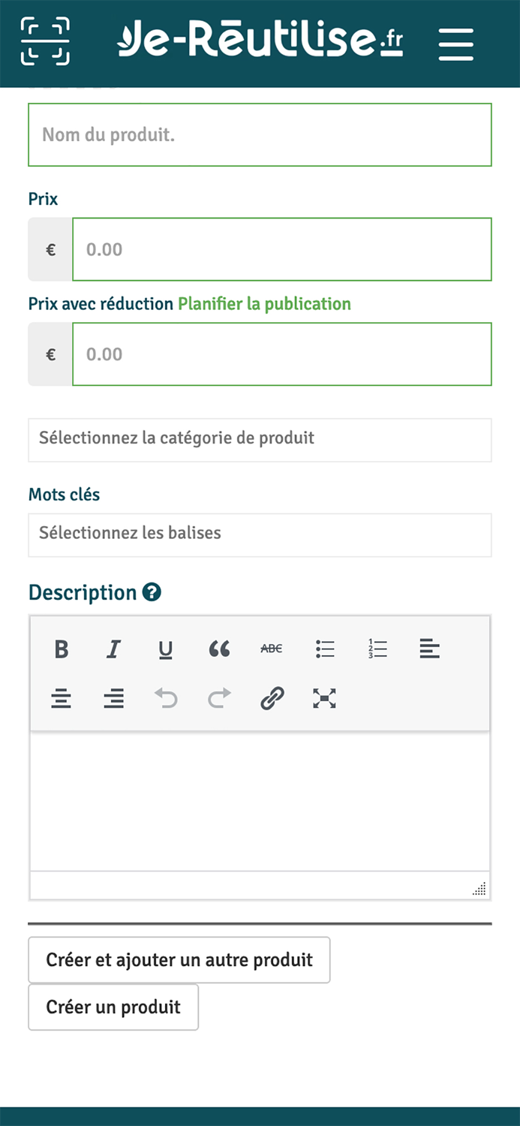
Task: Insert a hyperlink in the description
Action: click(271, 698)
